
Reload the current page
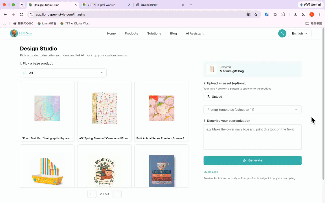pos(21,14)
